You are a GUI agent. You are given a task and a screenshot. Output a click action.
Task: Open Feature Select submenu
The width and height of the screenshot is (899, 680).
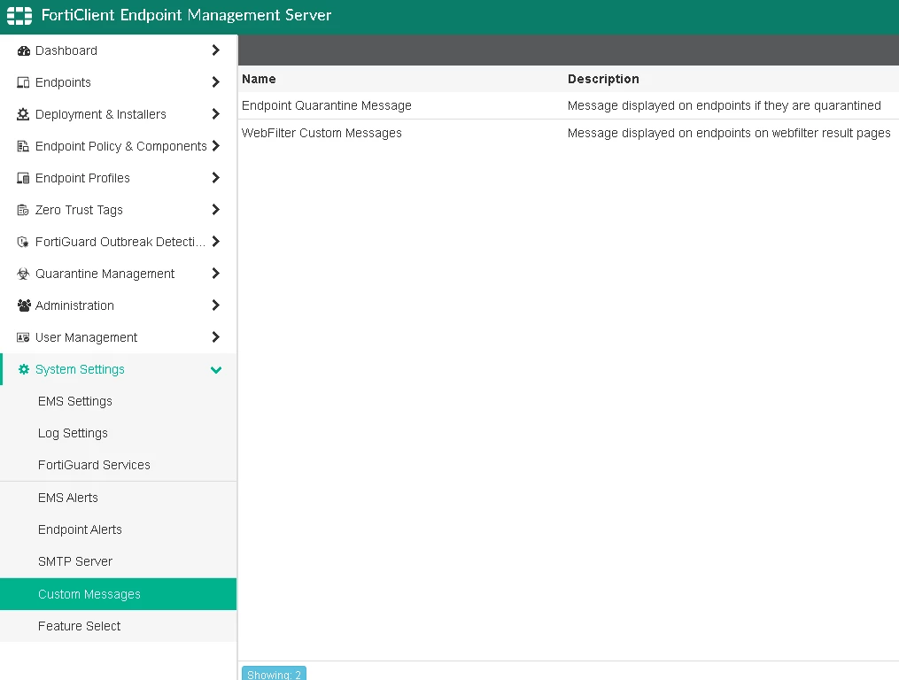[x=118, y=626]
